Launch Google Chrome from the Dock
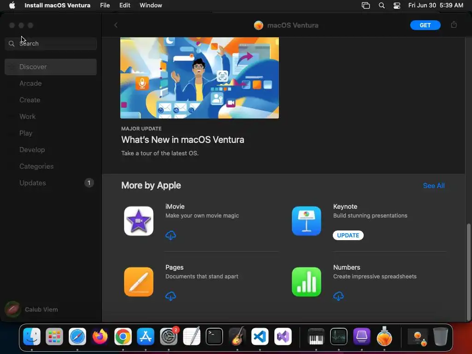The height and width of the screenshot is (354, 472). coord(123,336)
